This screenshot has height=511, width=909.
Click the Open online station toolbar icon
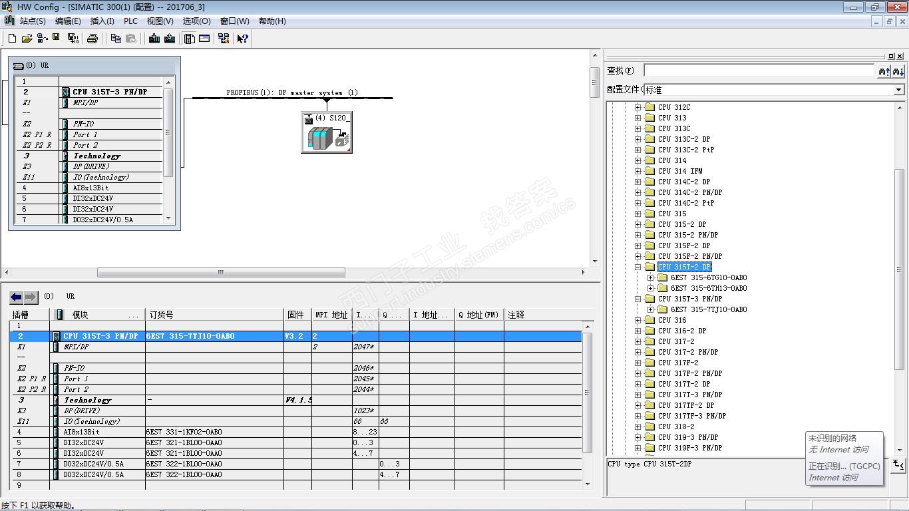coord(42,39)
